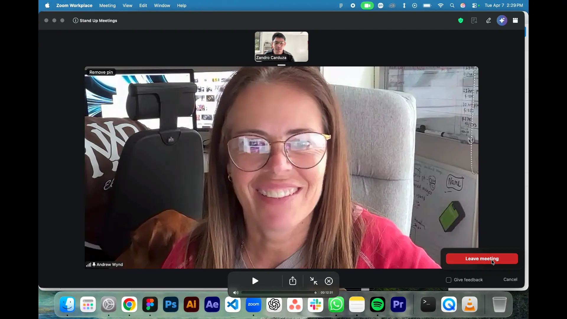Screen dimensions: 567x319
Task: Open the Help menu
Action: [x=182, y=5]
